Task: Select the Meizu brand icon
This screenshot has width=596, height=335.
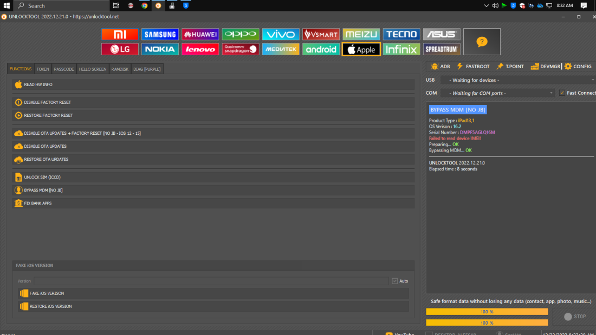Action: click(x=361, y=34)
